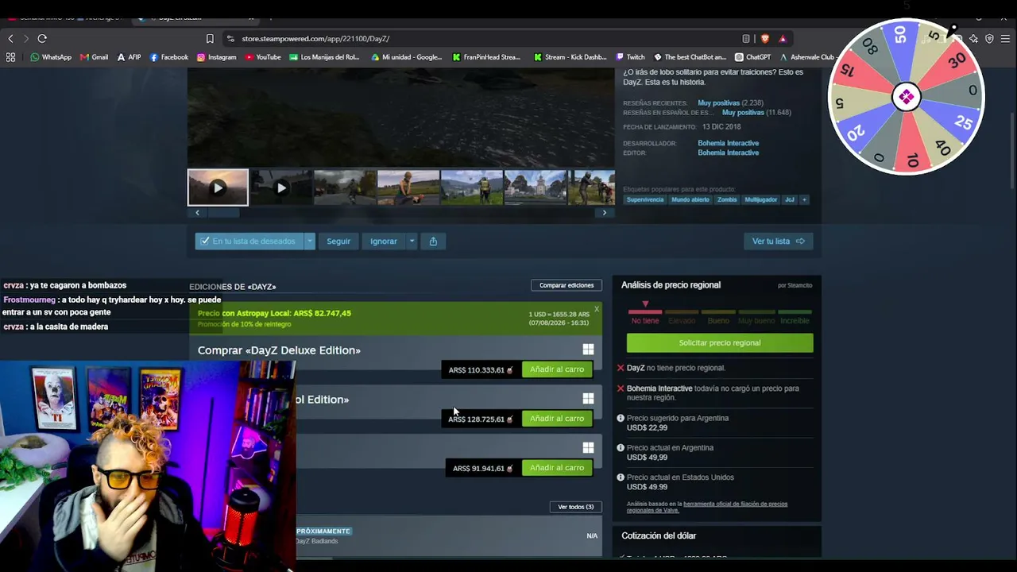This screenshot has height=572, width=1017.
Task: Click Ver todos (3)
Action: tap(576, 507)
